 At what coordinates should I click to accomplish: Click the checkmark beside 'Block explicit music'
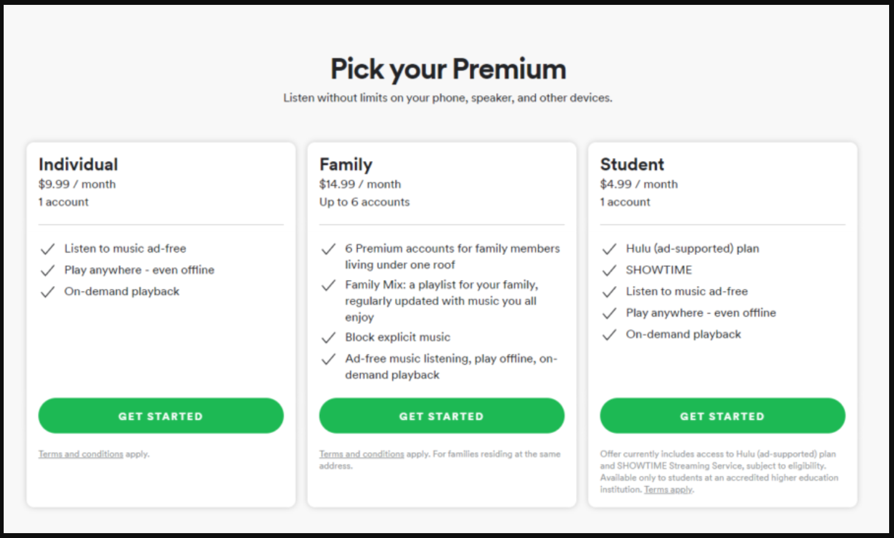coord(328,337)
